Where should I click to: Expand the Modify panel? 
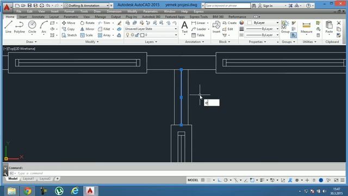pyautogui.click(x=92, y=42)
